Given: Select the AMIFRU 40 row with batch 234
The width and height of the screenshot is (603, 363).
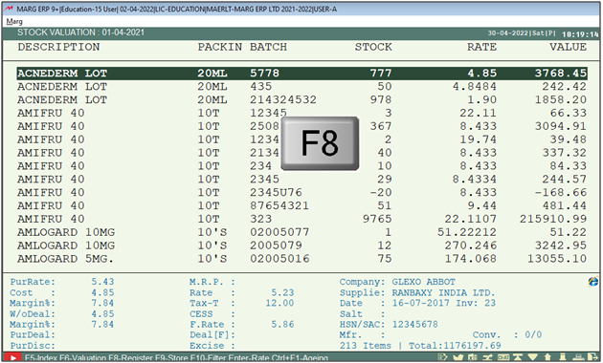Looking at the screenshot, I should click(301, 166).
